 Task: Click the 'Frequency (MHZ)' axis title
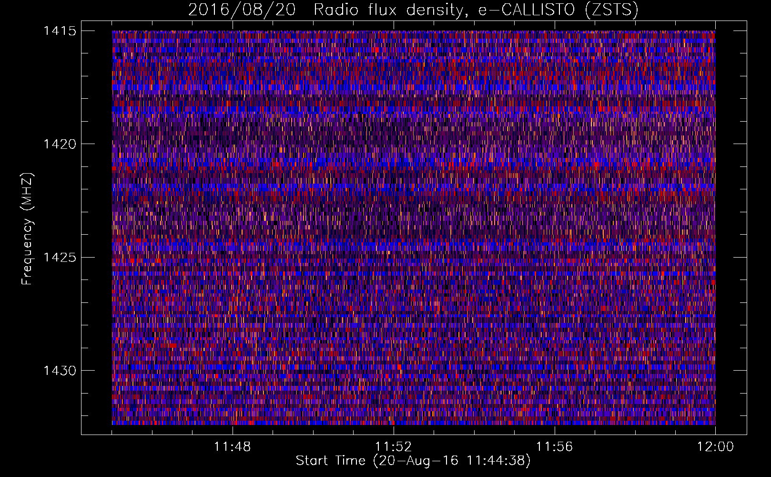click(28, 229)
